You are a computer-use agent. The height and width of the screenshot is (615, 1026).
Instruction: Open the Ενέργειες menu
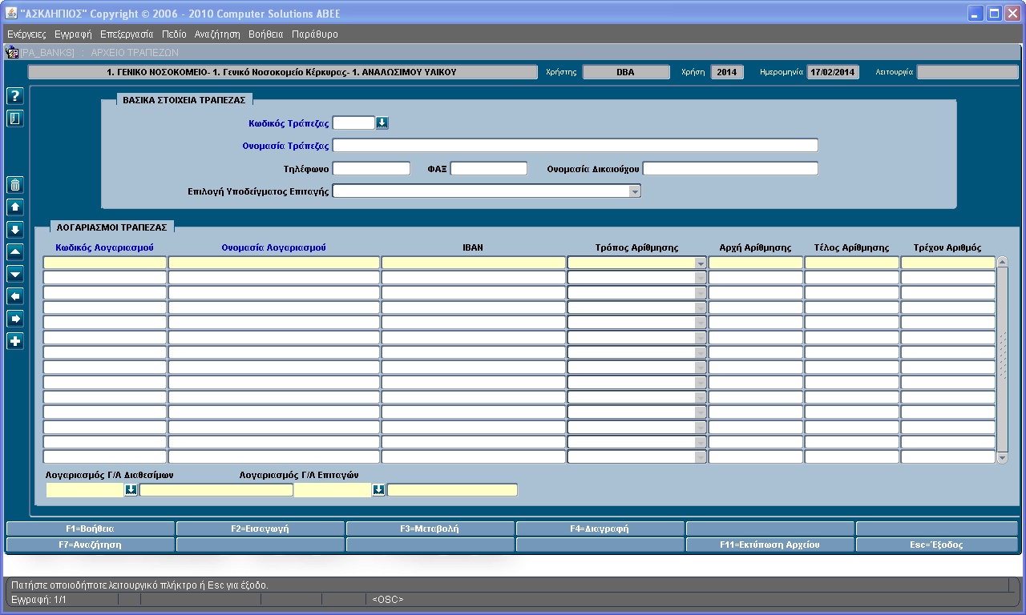26,34
